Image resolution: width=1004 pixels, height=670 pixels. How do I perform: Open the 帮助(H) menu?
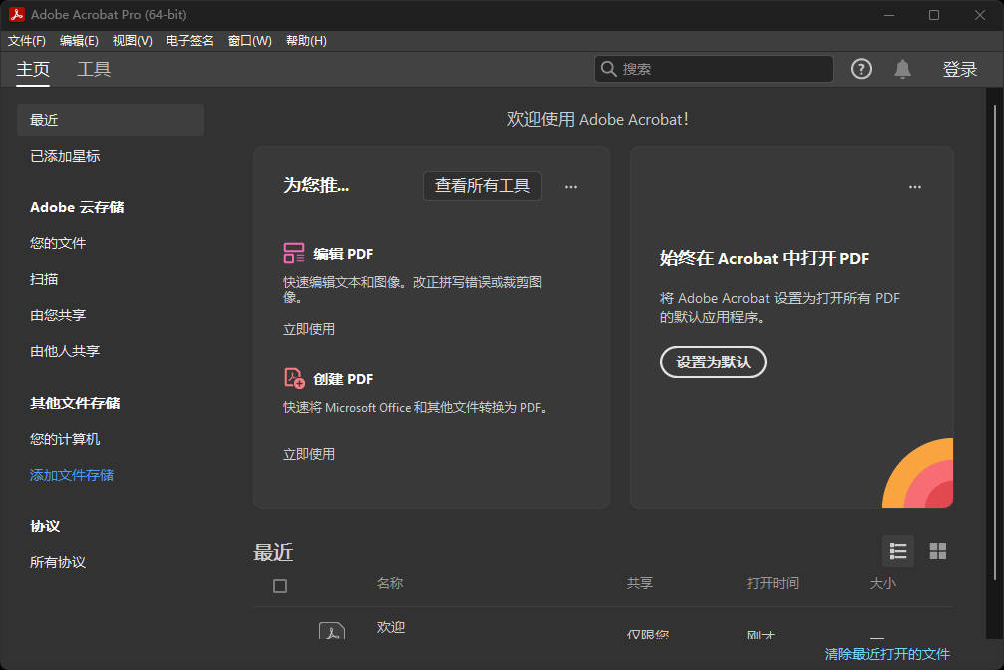306,41
